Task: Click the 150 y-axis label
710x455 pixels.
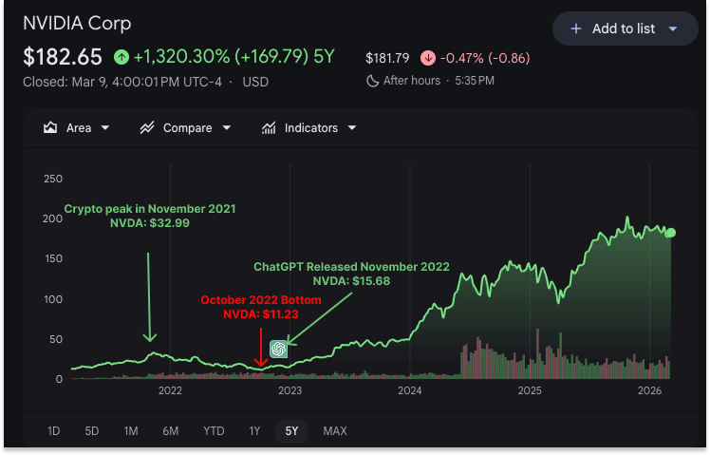Action: 53,258
